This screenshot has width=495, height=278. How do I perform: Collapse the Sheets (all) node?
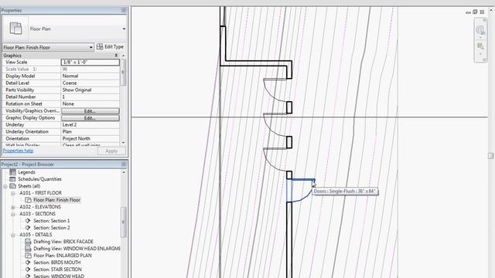point(5,186)
